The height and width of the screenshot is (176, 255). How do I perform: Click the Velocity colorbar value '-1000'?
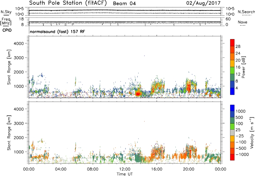pyautogui.click(x=242, y=154)
